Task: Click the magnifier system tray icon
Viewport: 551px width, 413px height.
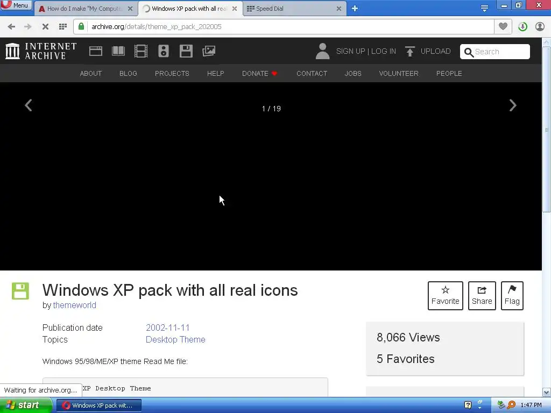Action: (511, 405)
